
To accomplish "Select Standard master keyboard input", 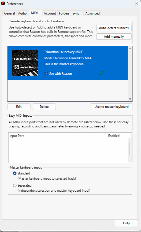I will pos(14,173).
